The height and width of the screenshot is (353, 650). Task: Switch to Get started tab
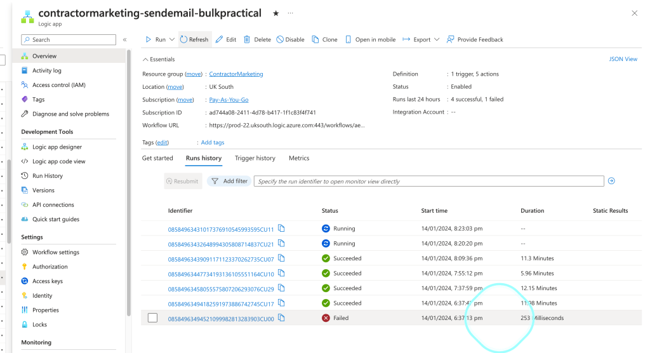(x=157, y=158)
